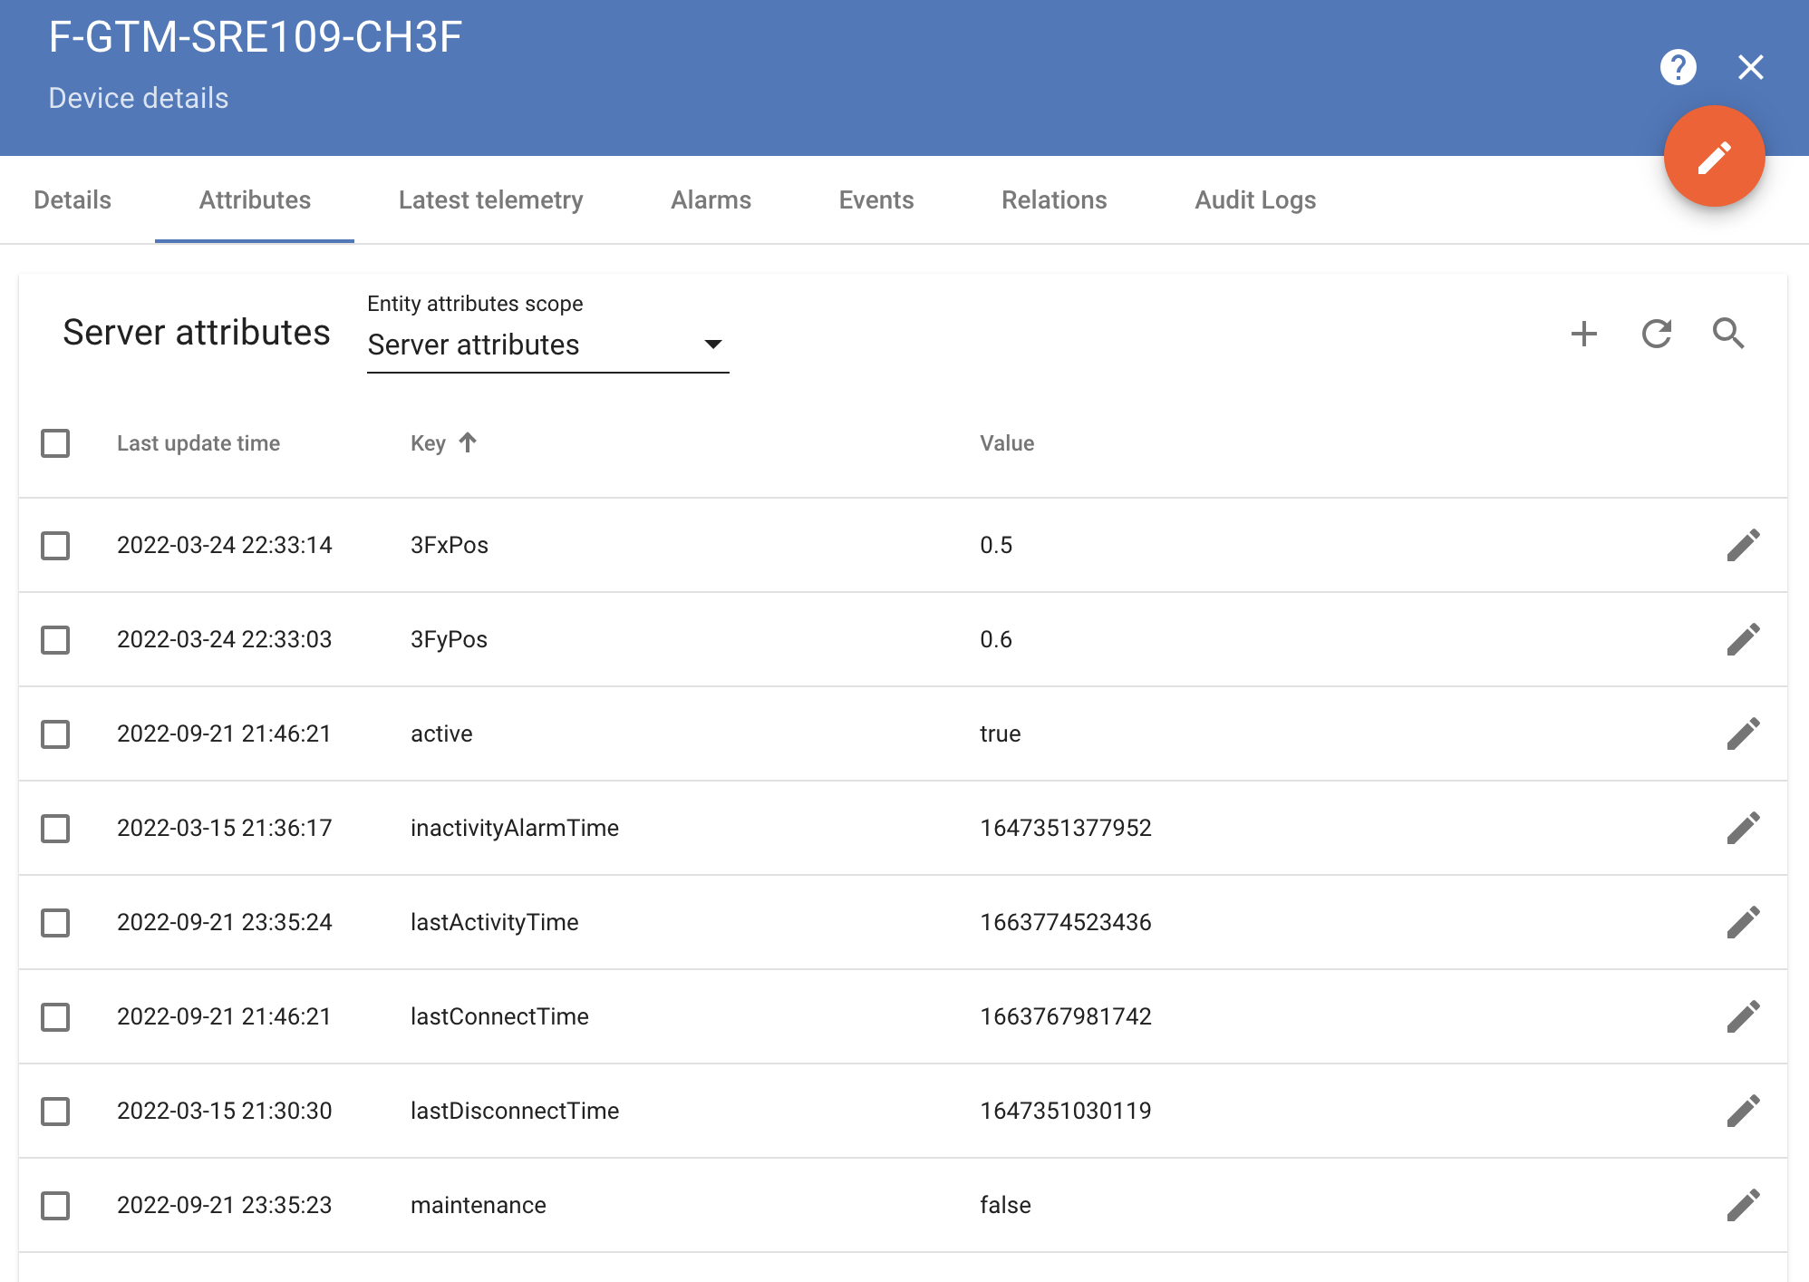Screen dimensions: 1809x1282
Task: Go to the Relations tab
Action: (1053, 200)
